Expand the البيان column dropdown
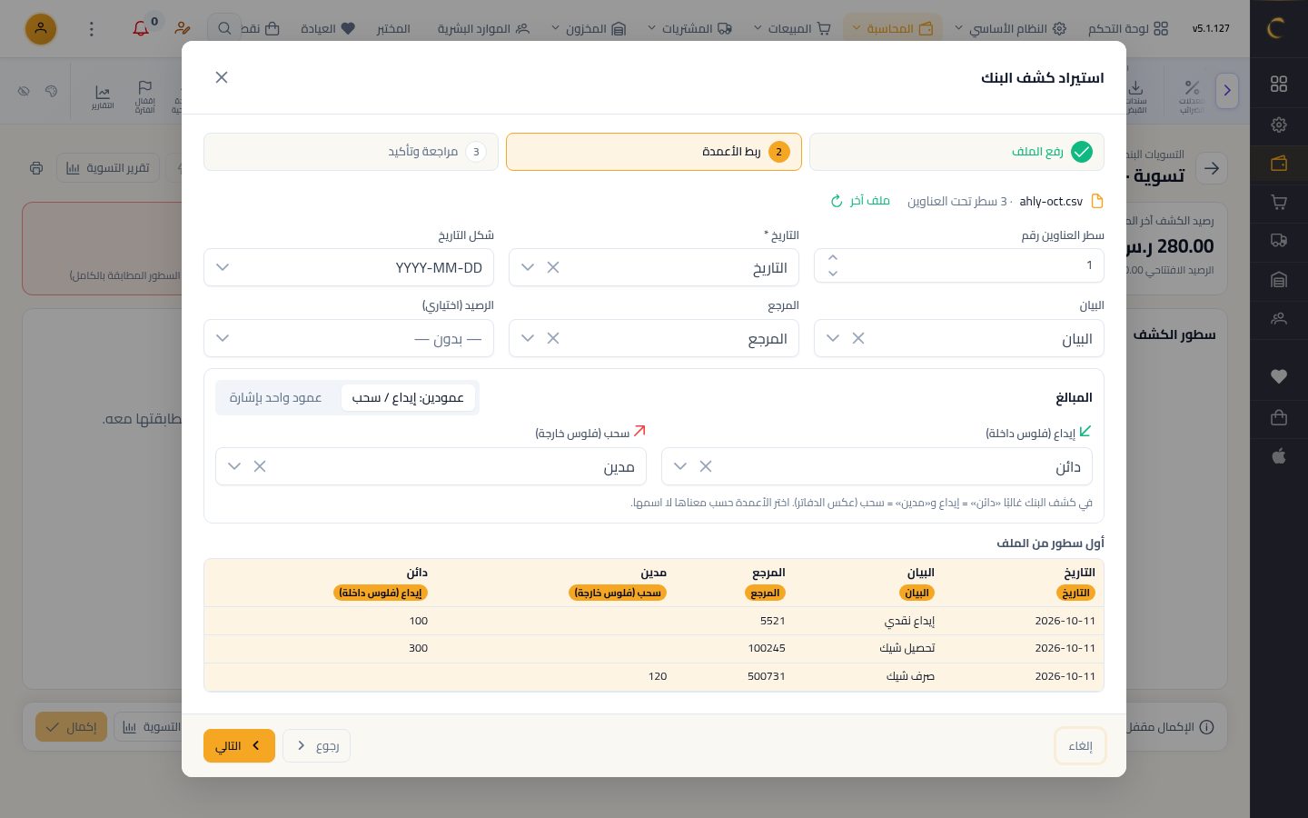This screenshot has width=1308, height=818. (833, 338)
